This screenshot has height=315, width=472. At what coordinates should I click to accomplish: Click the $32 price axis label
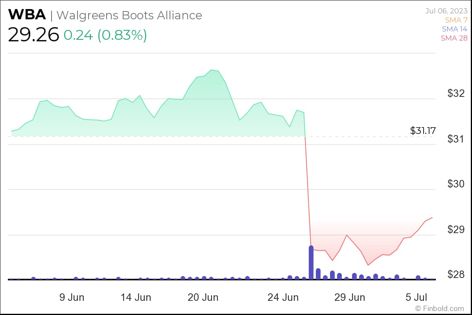coord(456,93)
